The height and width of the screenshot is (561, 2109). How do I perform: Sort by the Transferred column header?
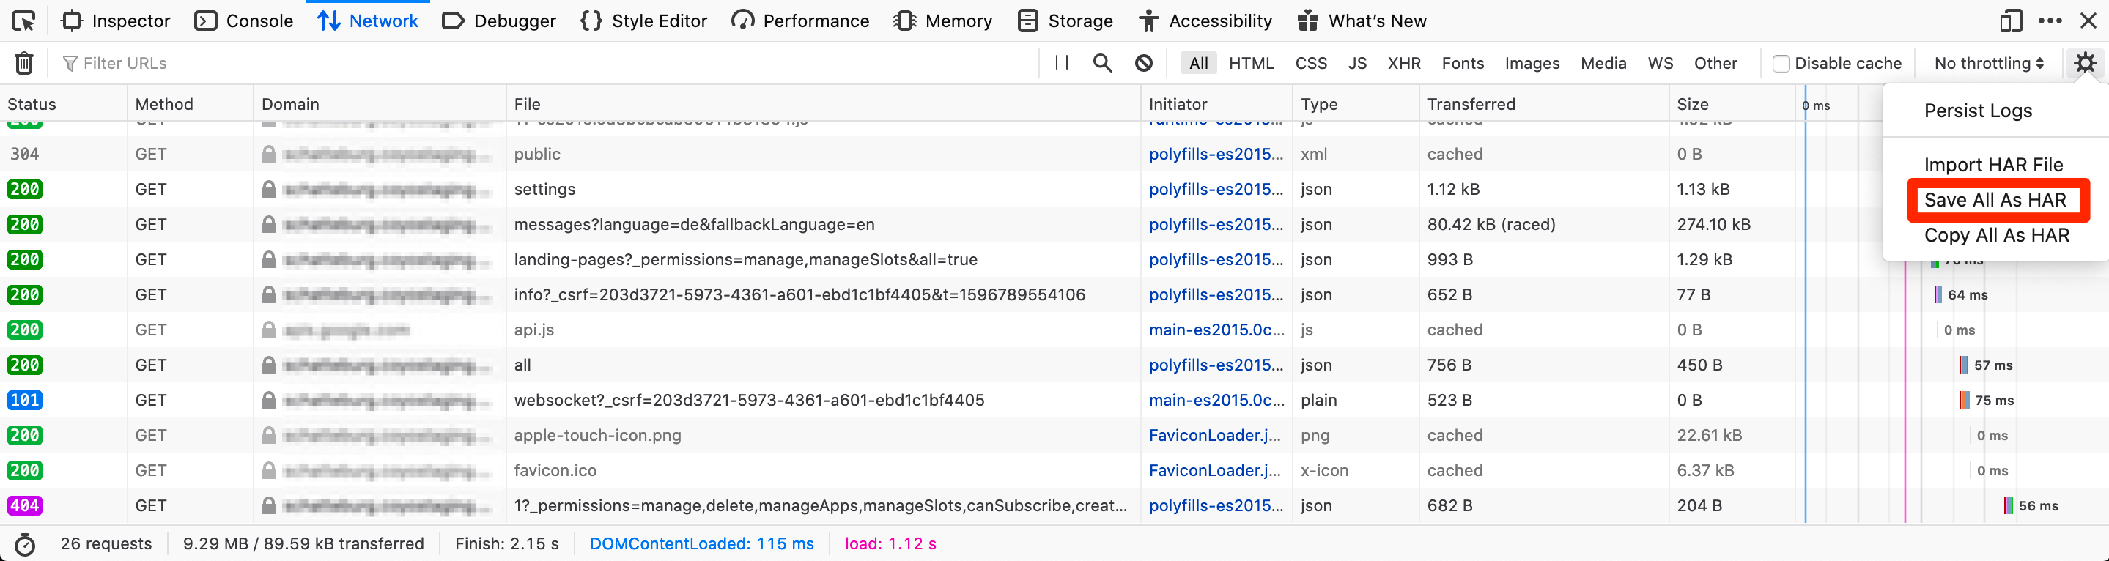coord(1471,105)
